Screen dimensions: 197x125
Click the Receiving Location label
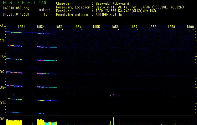point(73,7)
